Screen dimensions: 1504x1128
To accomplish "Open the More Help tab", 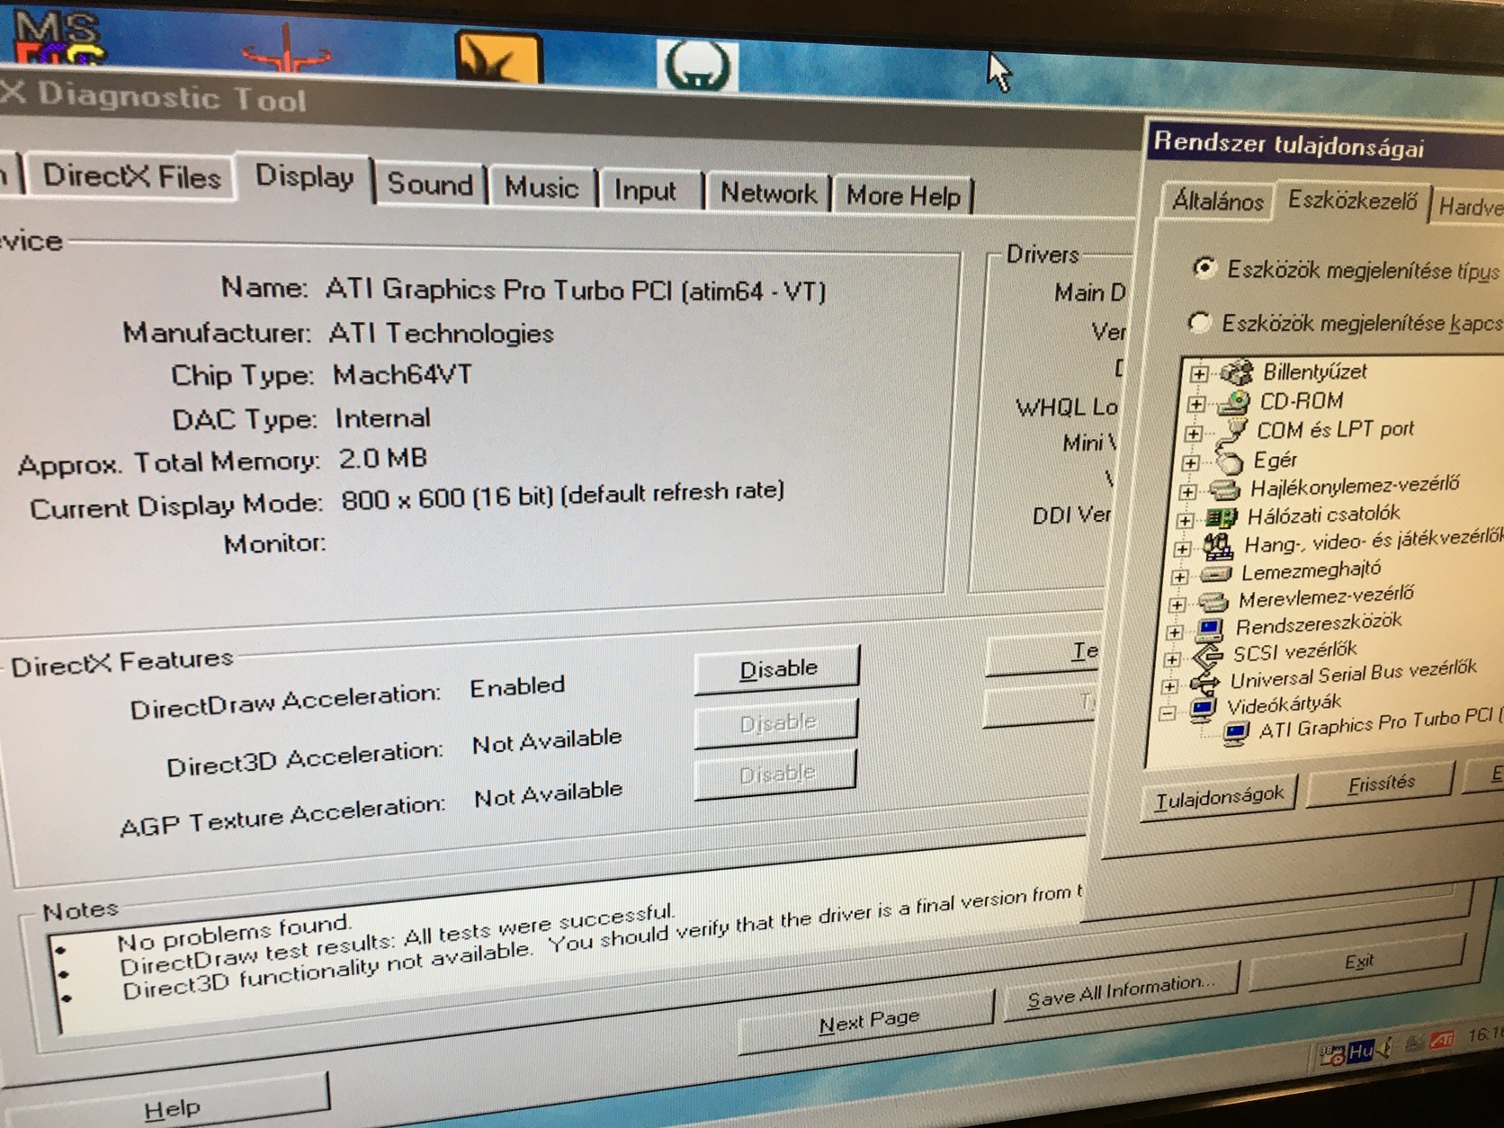I will [x=903, y=195].
